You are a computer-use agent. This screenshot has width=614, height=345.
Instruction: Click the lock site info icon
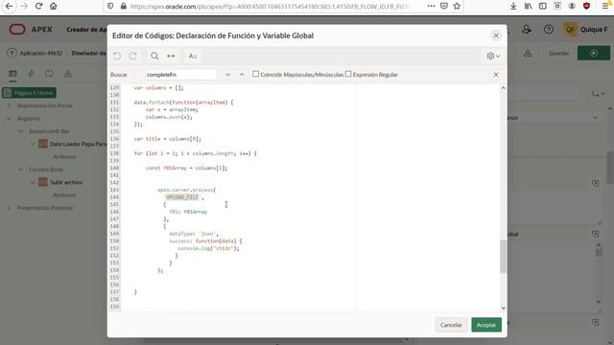[124, 7]
